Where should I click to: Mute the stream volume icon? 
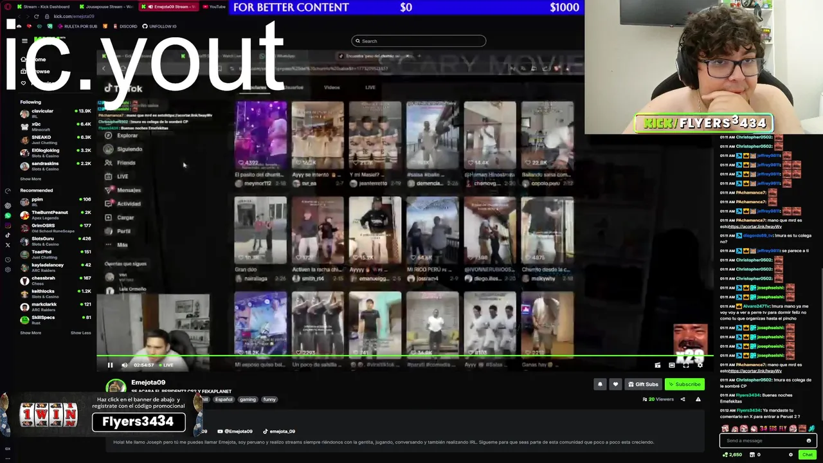click(x=124, y=365)
